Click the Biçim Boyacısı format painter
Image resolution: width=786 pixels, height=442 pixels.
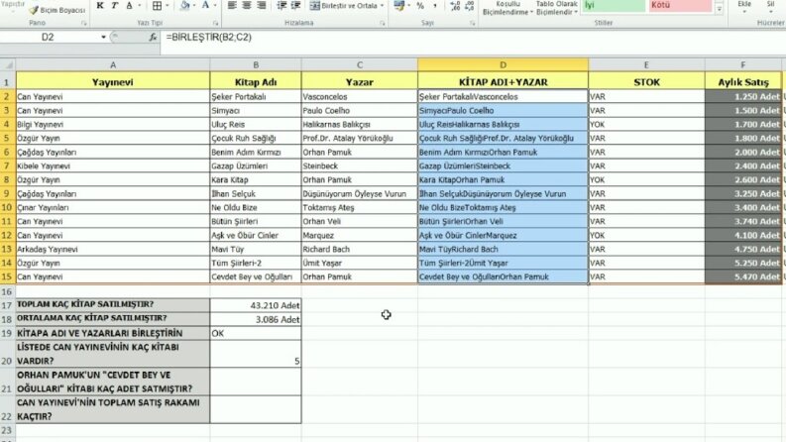pyautogui.click(x=57, y=10)
